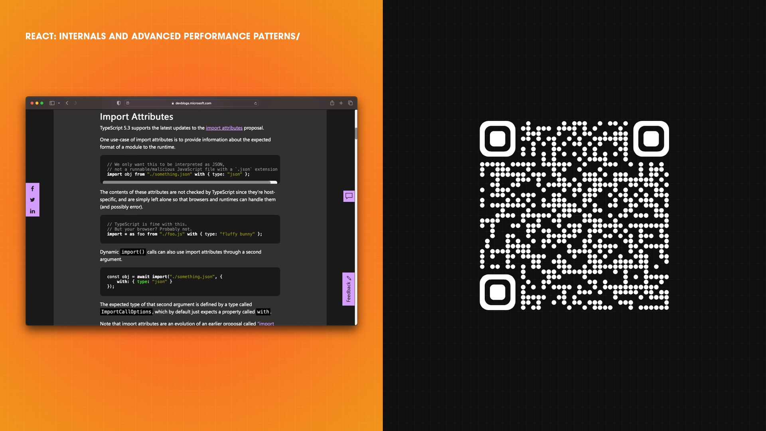Open the privacy report shield icon

pos(118,103)
